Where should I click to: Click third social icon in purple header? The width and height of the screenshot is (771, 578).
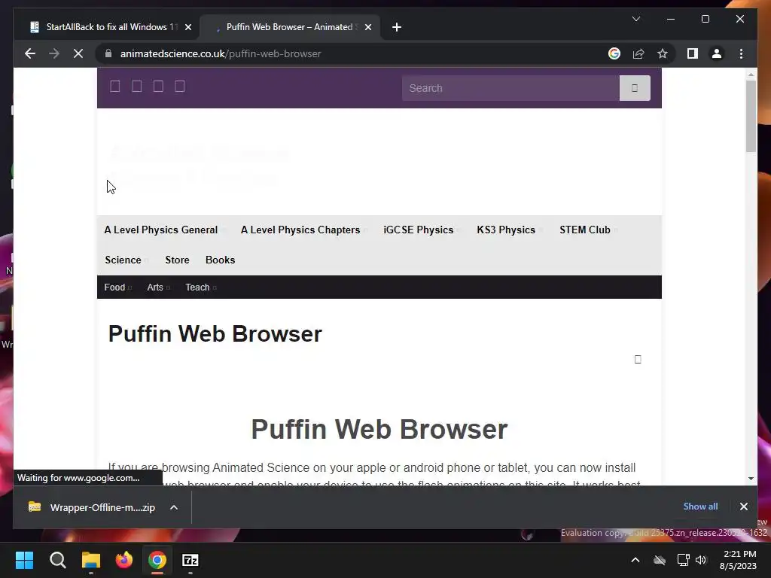pyautogui.click(x=158, y=87)
